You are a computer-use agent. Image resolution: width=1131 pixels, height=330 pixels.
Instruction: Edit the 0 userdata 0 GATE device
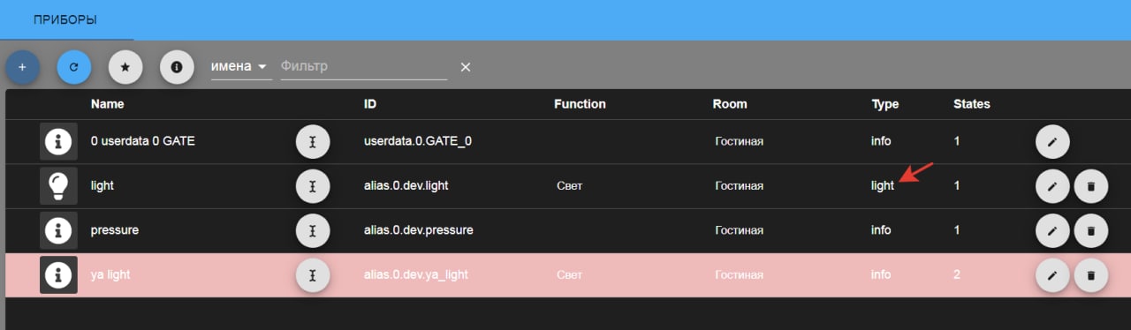(1052, 141)
